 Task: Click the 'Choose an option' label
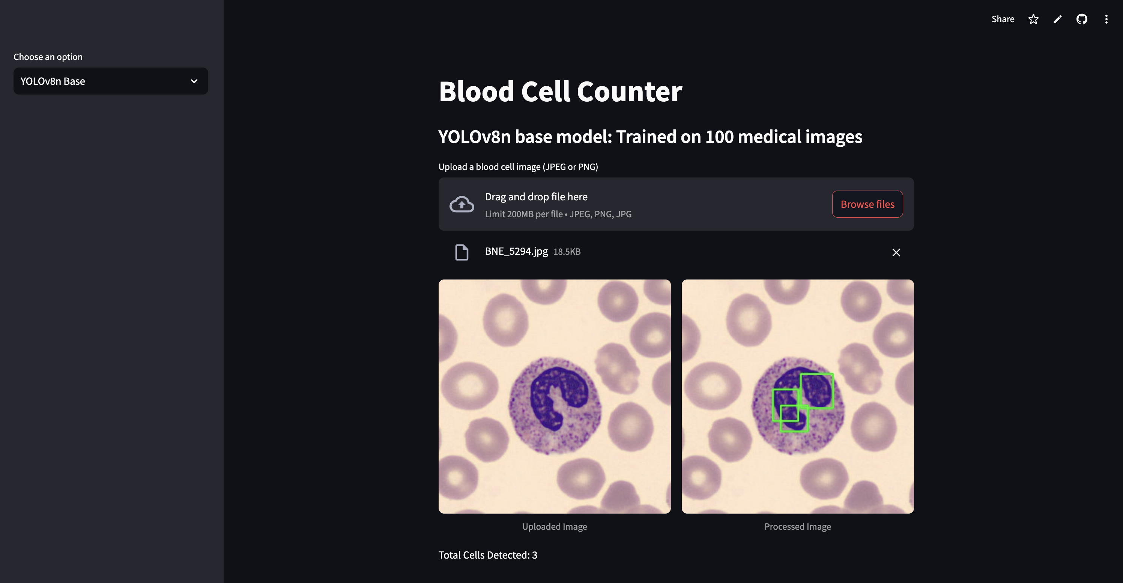pos(48,57)
